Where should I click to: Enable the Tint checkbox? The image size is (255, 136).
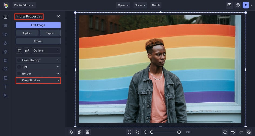point(19,67)
